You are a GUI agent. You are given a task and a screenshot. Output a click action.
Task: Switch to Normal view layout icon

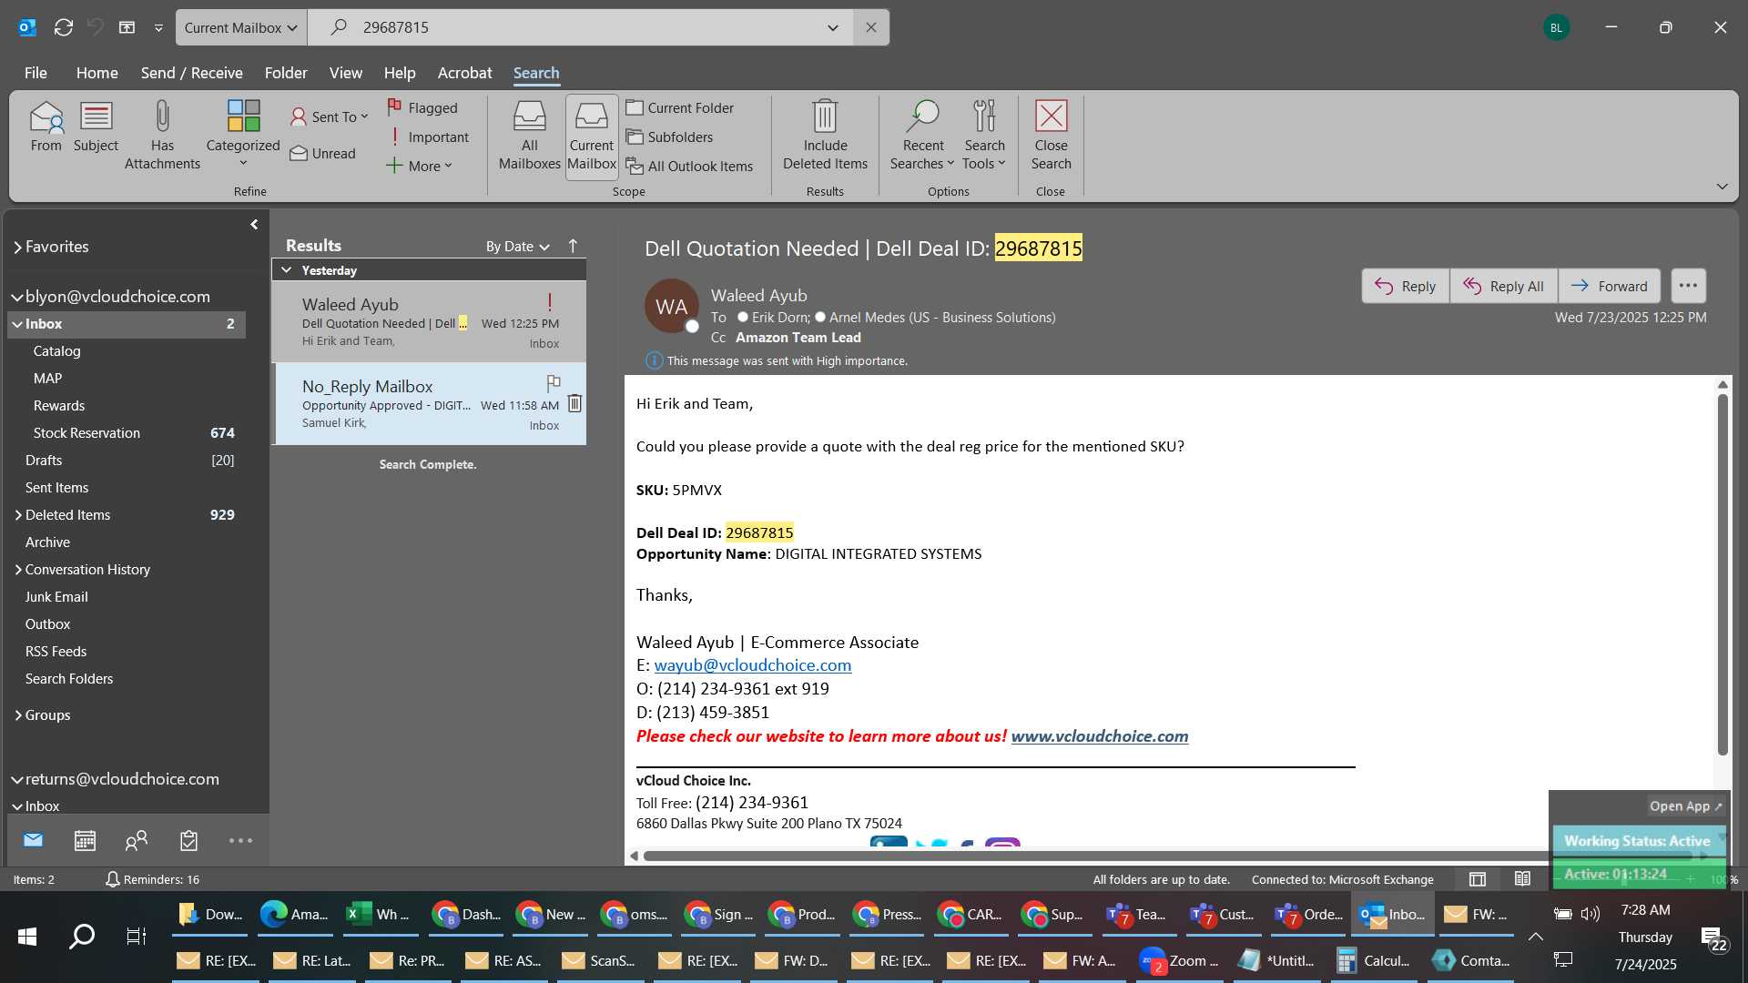(1478, 879)
